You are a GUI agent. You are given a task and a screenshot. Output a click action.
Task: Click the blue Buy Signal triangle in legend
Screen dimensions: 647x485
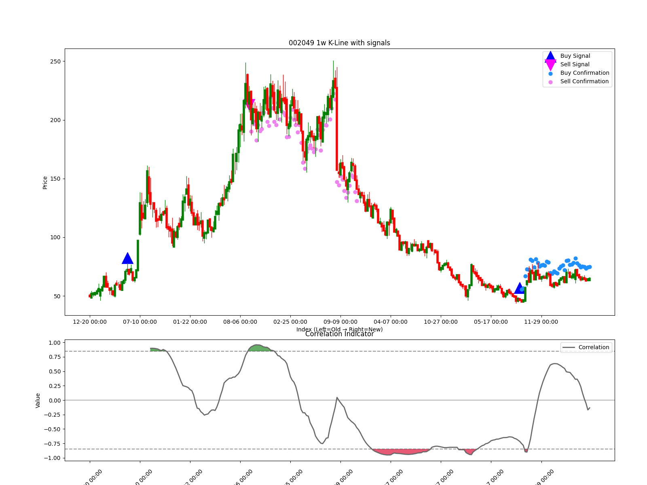point(550,56)
